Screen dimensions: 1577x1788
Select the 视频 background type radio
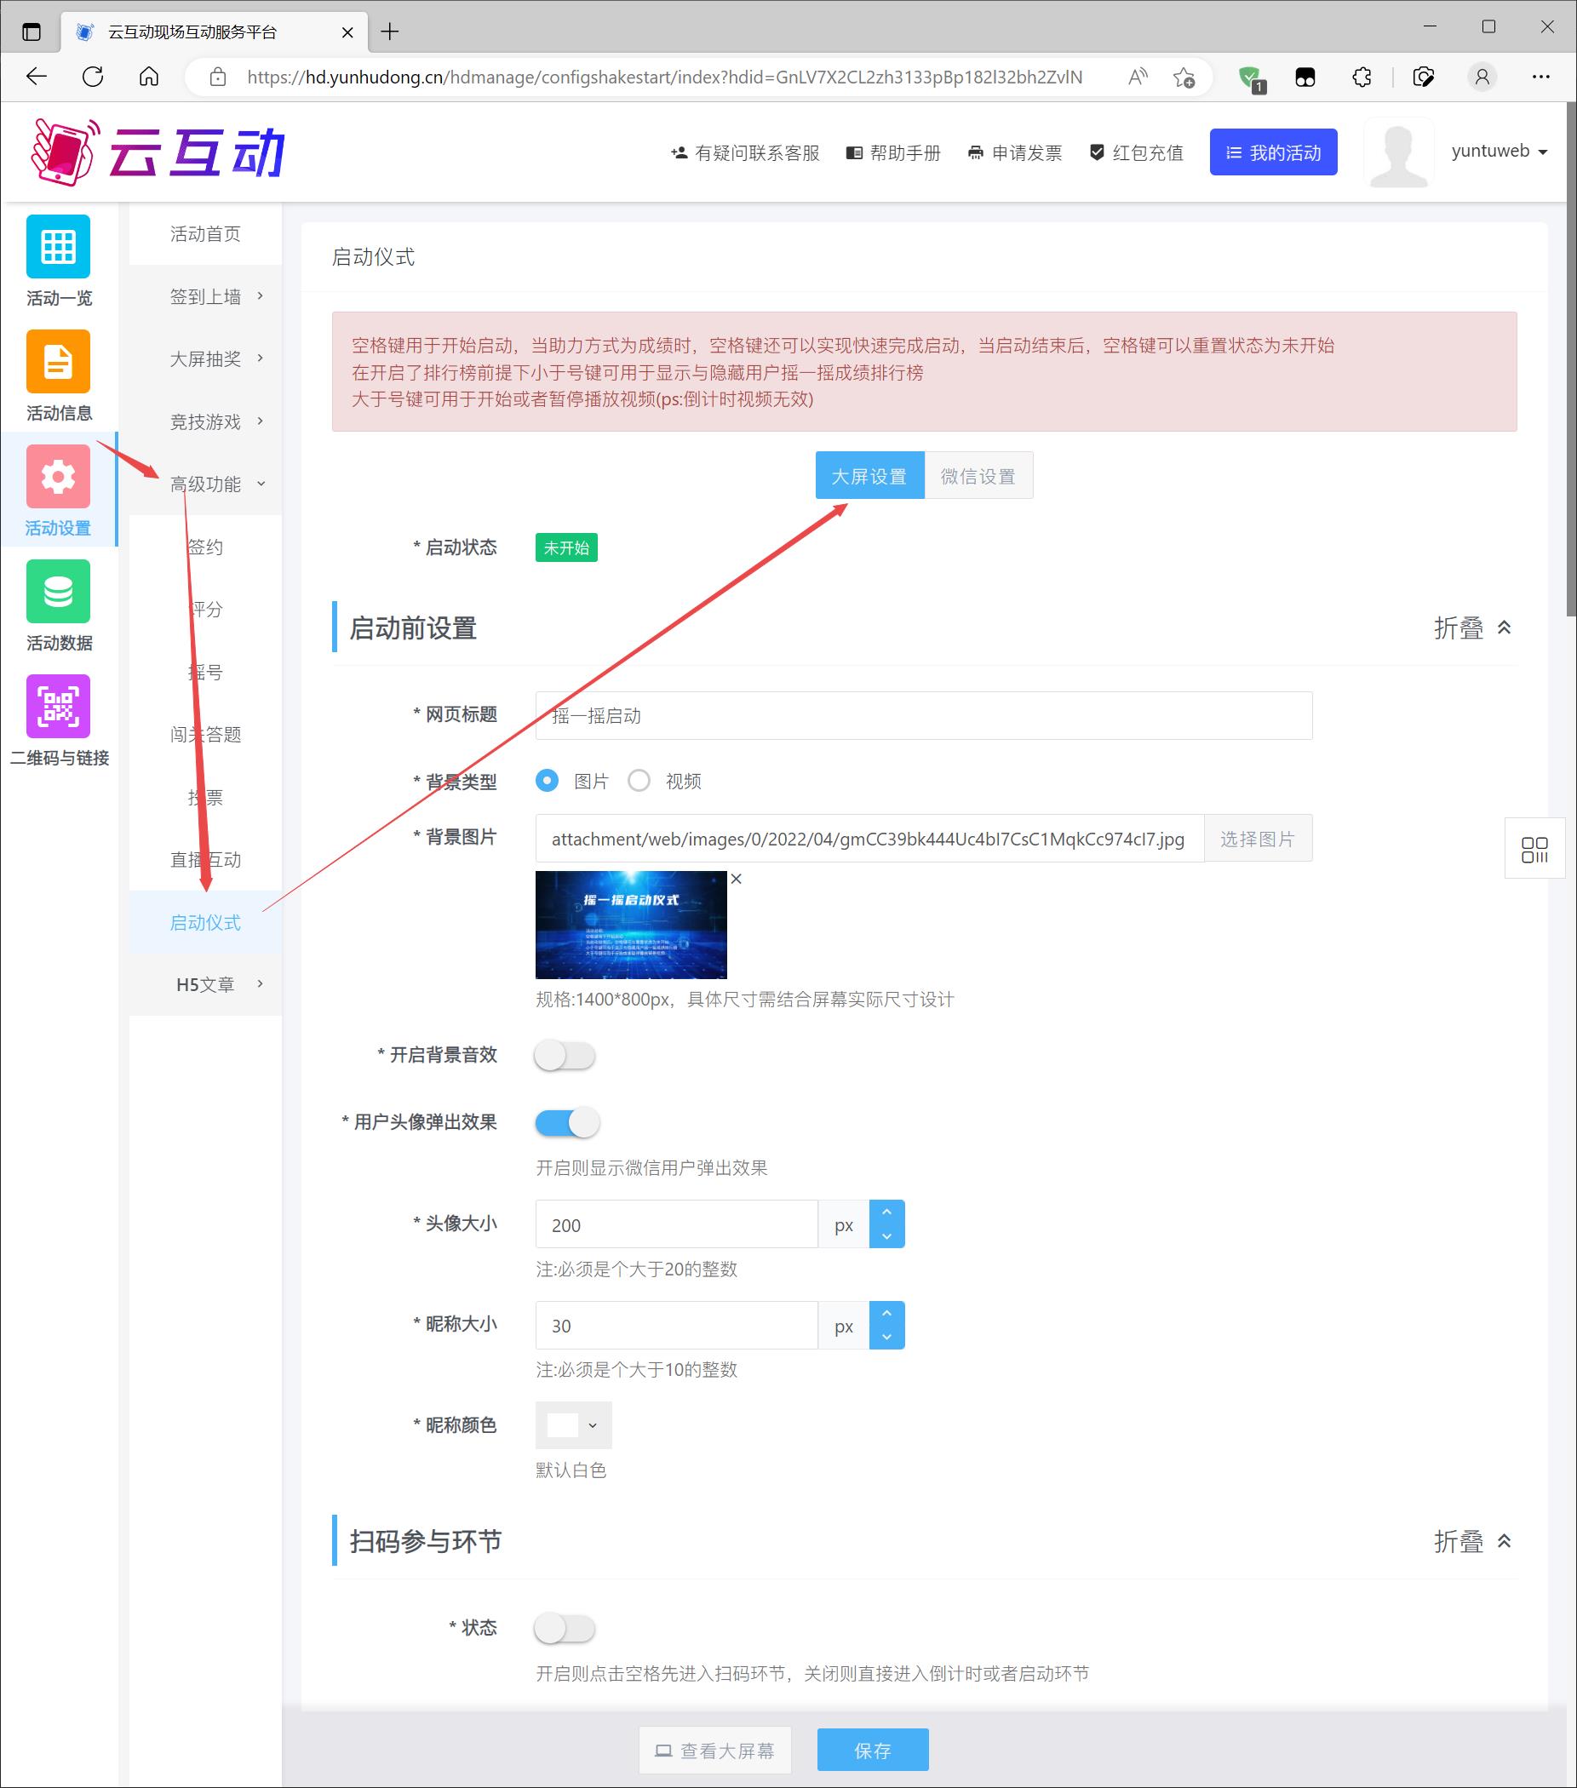tap(639, 781)
